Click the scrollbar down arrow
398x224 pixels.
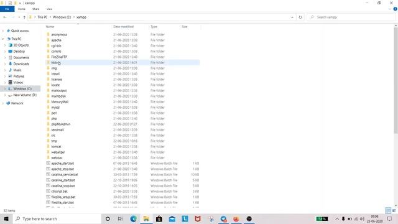click(x=396, y=205)
